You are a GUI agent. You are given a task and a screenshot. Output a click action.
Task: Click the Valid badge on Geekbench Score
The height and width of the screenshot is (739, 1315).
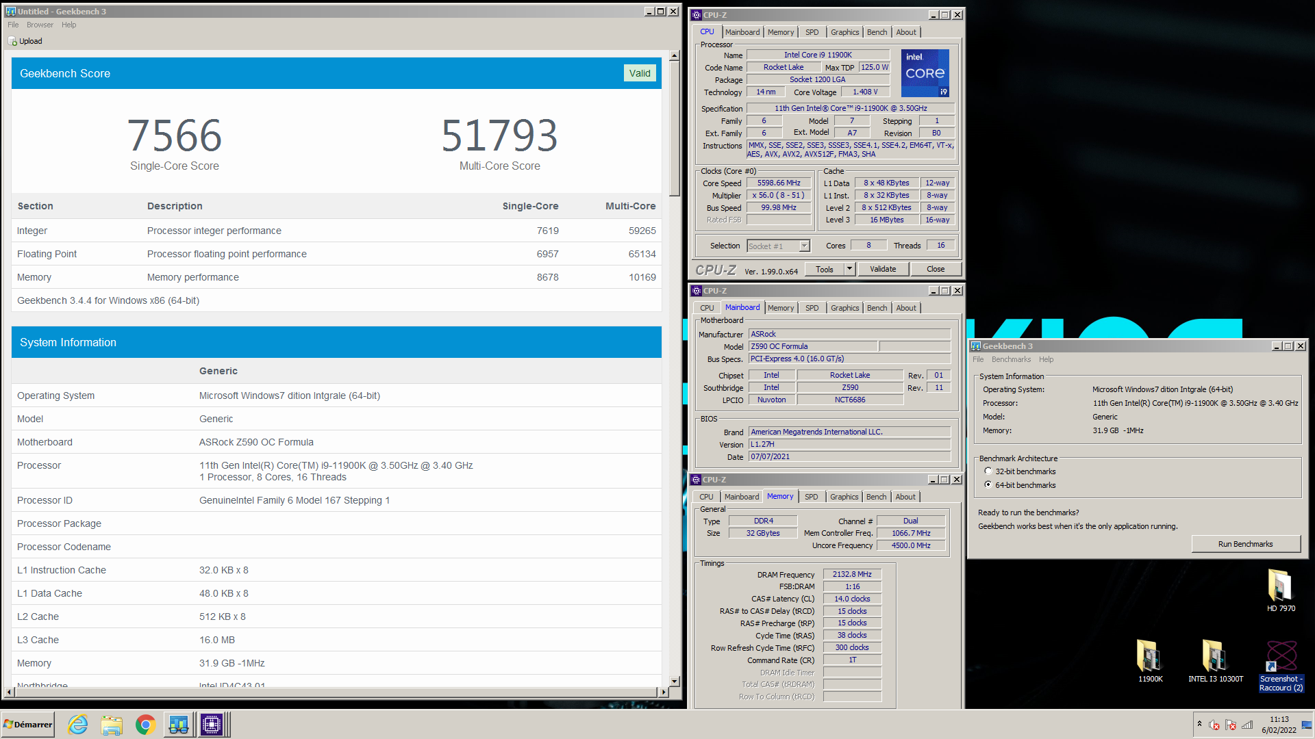pyautogui.click(x=640, y=73)
